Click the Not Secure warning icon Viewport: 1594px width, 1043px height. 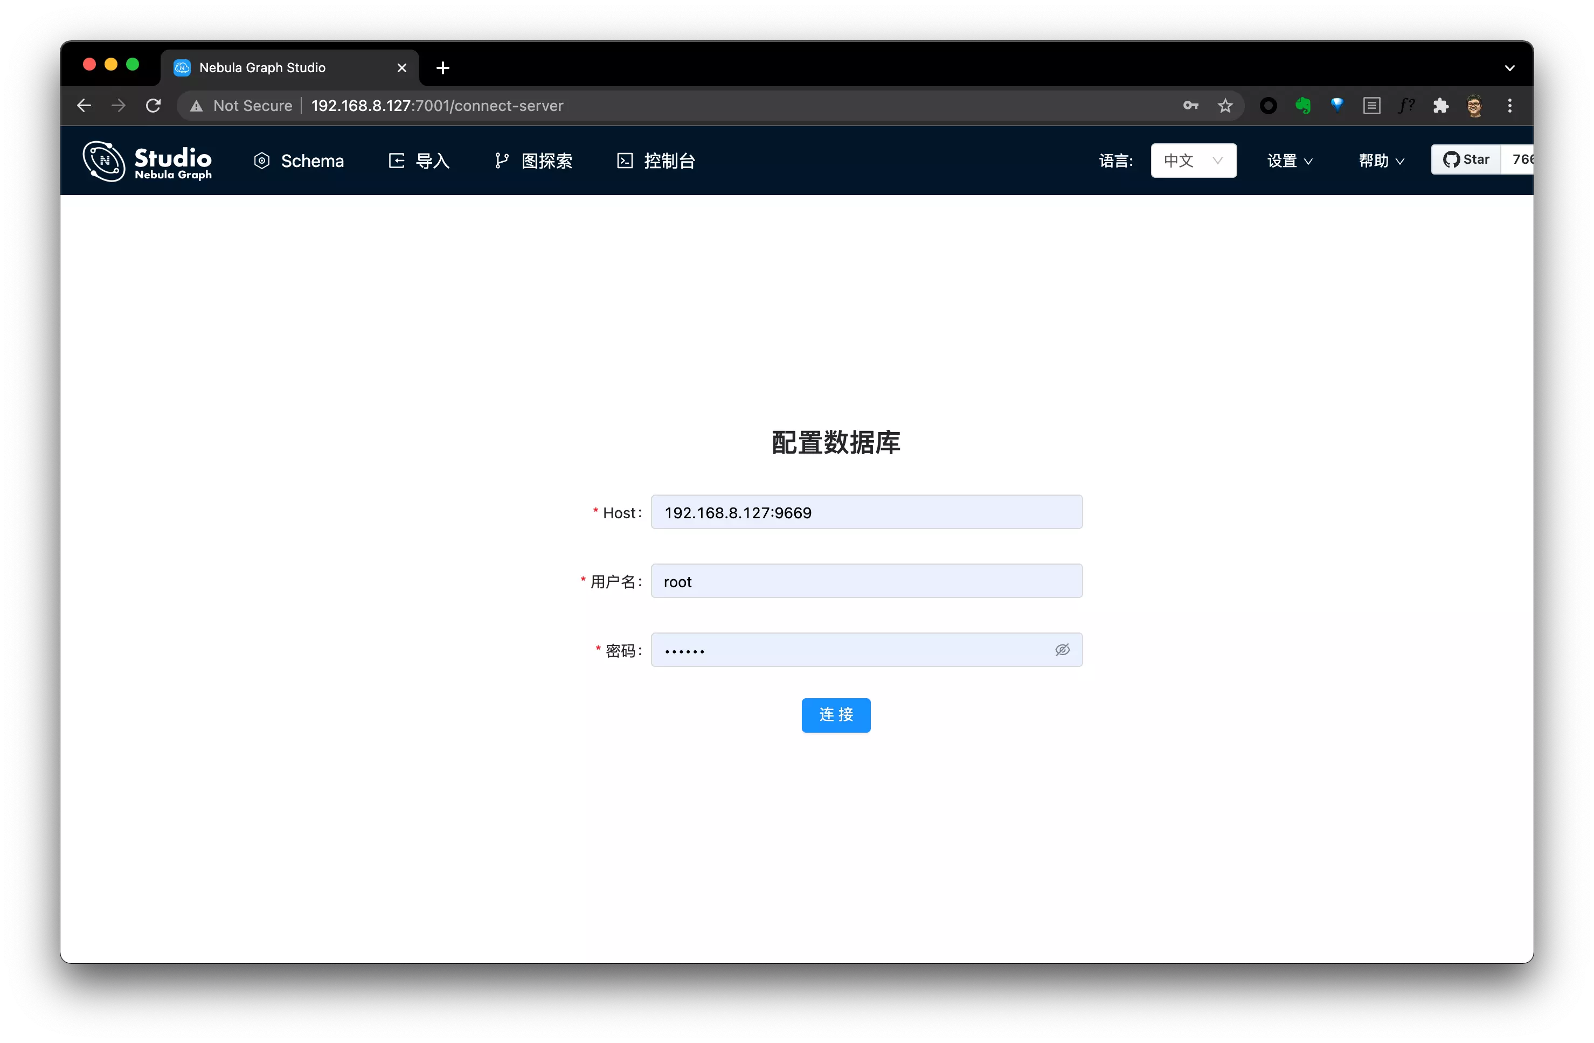pyautogui.click(x=196, y=106)
